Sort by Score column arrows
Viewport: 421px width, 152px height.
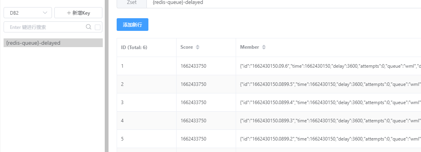click(x=198, y=47)
